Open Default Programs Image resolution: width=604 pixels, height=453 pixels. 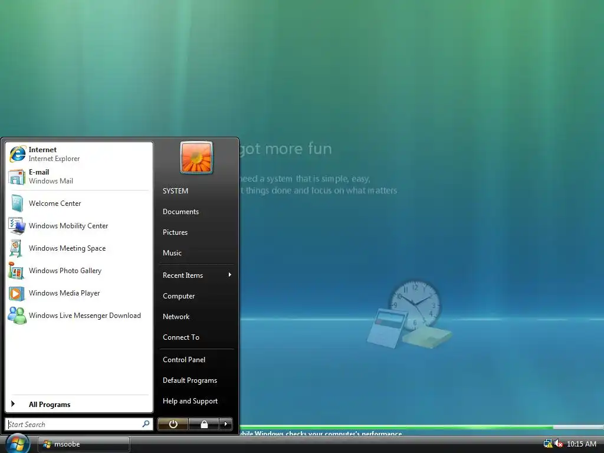coord(190,380)
